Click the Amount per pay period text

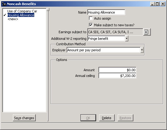[x=84, y=50]
